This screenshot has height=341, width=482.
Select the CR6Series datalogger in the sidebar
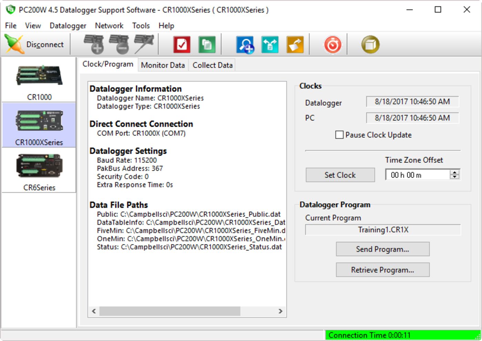[x=39, y=170]
